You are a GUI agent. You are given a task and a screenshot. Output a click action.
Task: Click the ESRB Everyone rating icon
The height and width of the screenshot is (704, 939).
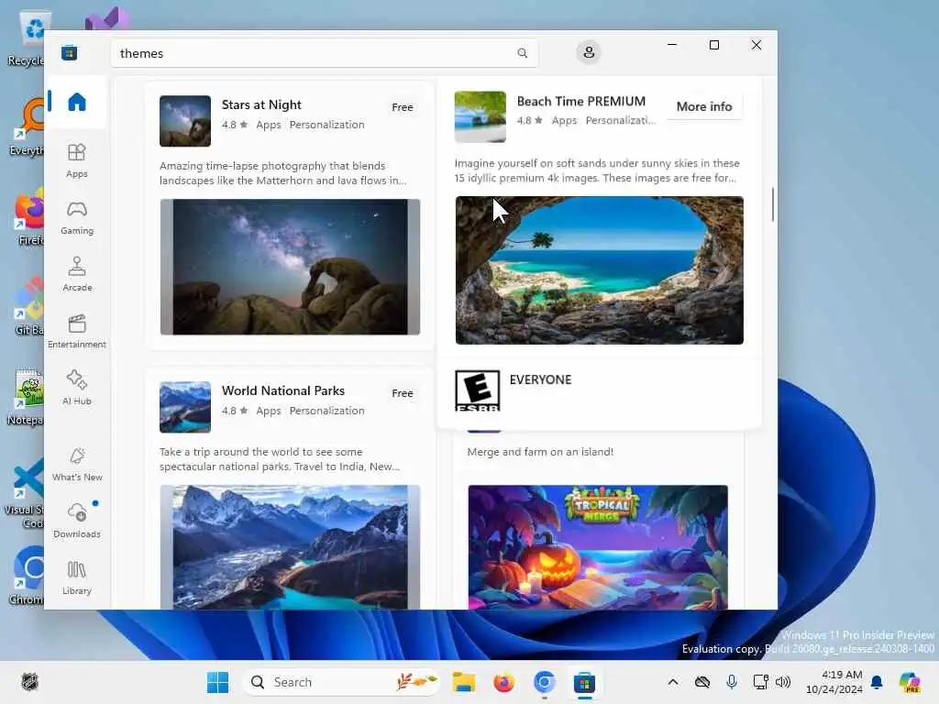477,390
